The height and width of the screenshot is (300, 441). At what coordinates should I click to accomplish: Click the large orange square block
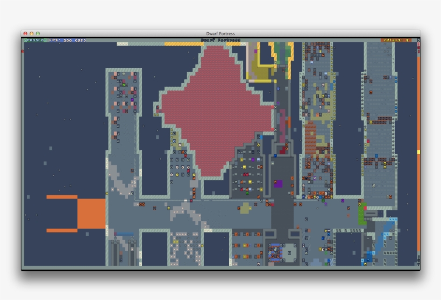(x=91, y=214)
